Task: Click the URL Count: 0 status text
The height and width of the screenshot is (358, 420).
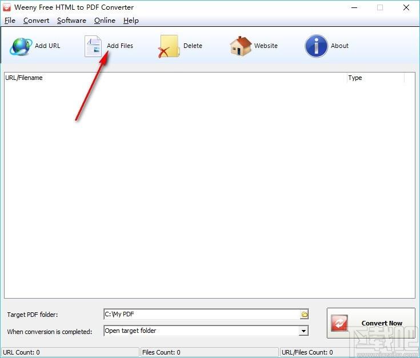Action: coord(21,352)
